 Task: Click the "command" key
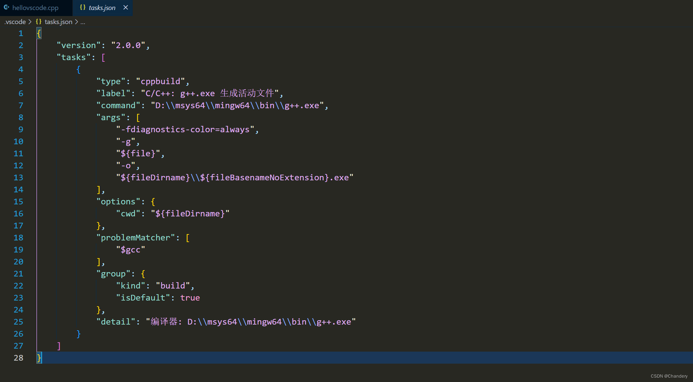[118, 106]
